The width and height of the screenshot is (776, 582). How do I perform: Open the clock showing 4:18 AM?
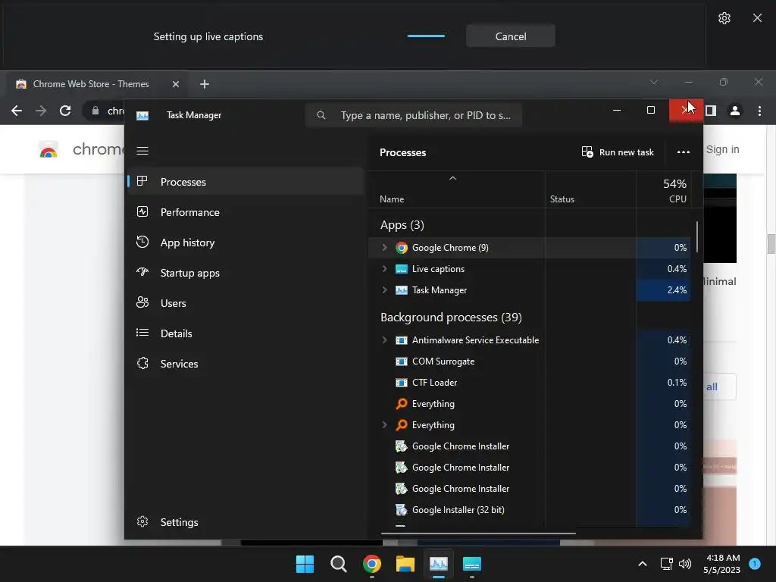pyautogui.click(x=721, y=564)
